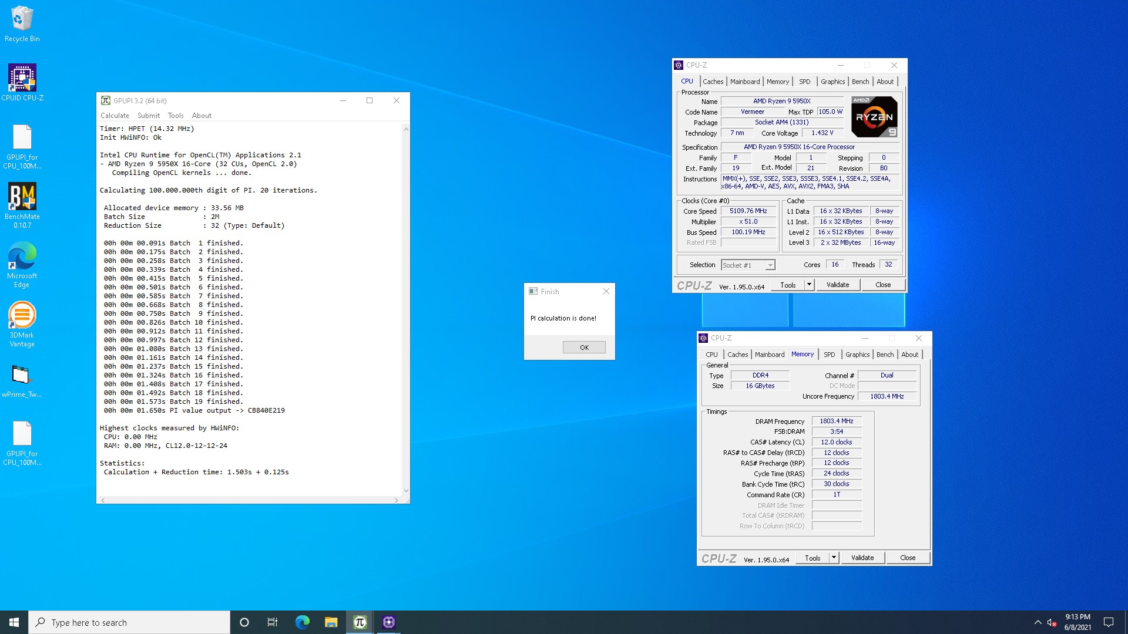This screenshot has height=634, width=1128.
Task: Close the Finish dialog
Action: [606, 291]
